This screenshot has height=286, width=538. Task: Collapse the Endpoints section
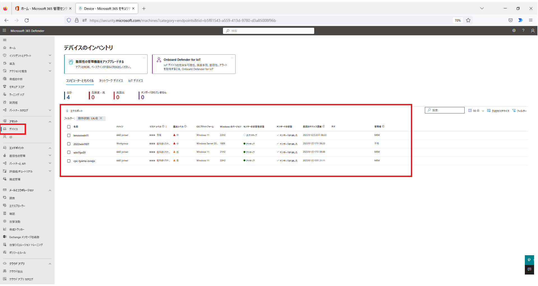pos(50,148)
